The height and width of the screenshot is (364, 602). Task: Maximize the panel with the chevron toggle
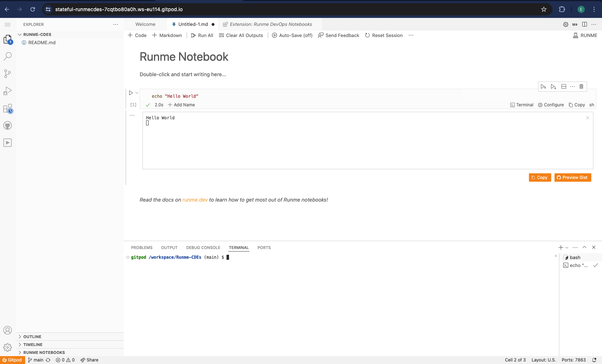coord(584,247)
